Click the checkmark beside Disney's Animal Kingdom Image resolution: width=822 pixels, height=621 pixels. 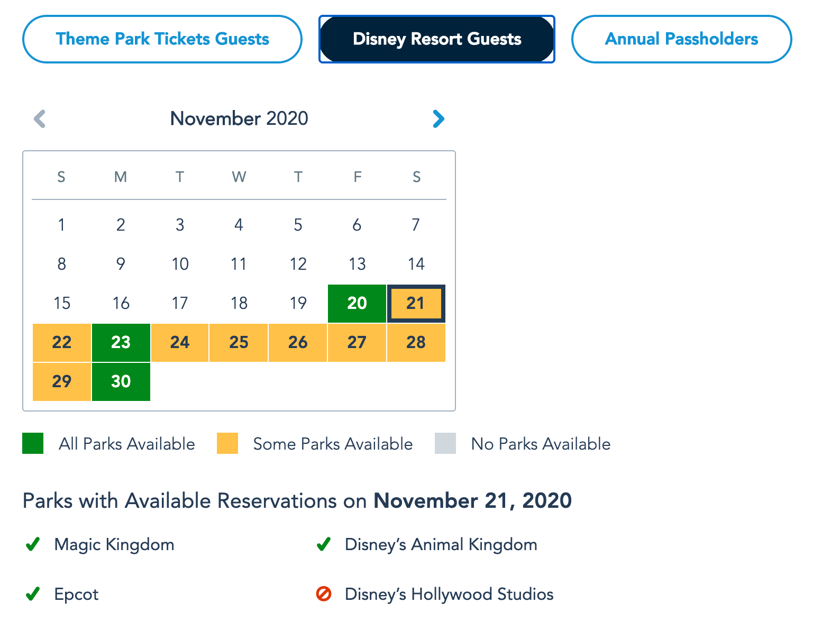coord(323,544)
